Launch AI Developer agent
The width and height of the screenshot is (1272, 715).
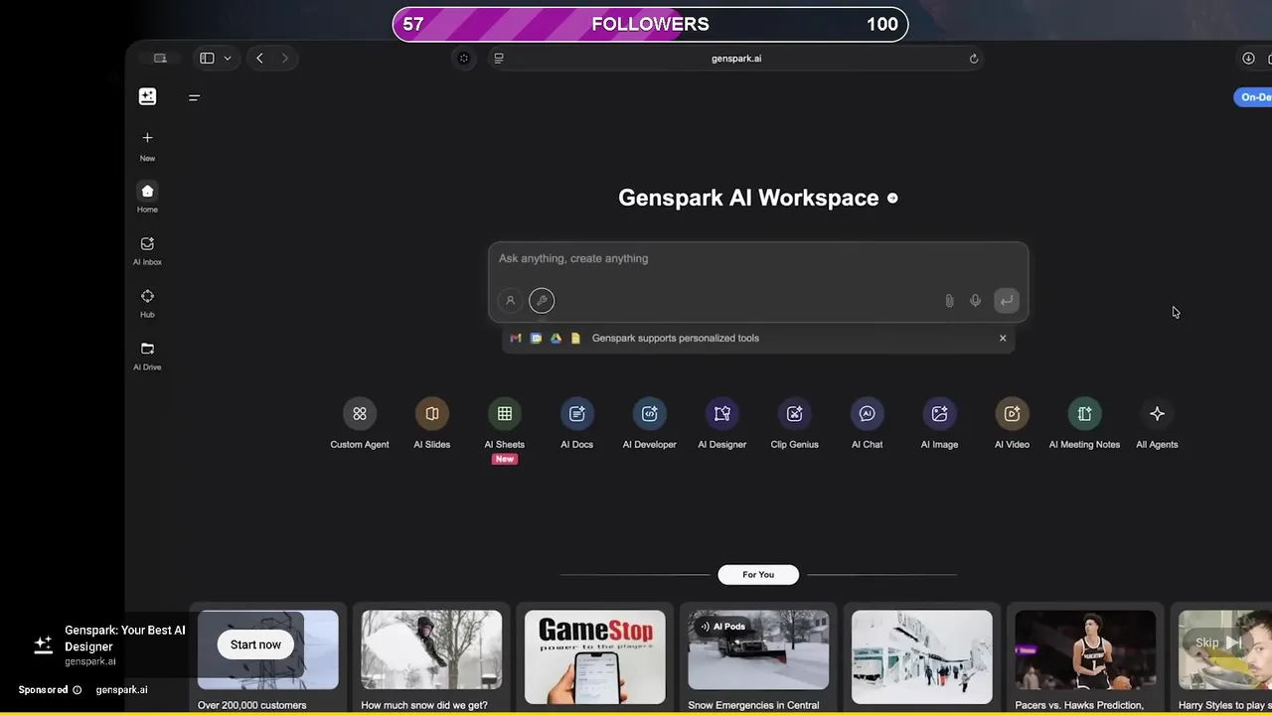pos(650,414)
